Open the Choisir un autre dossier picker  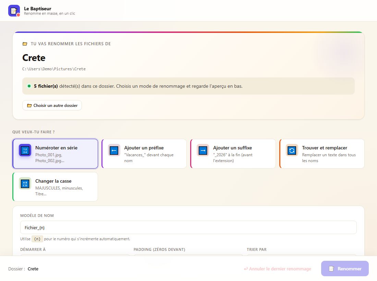[x=52, y=105]
